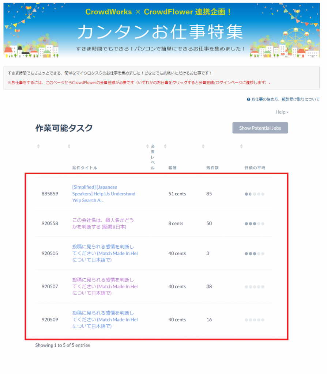Click the rating dots for job 920558
The image size is (327, 374).
pyautogui.click(x=254, y=224)
